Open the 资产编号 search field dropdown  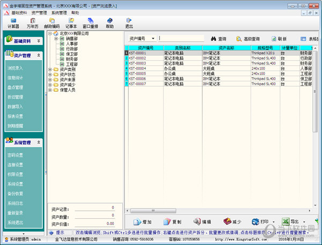tap(153, 39)
